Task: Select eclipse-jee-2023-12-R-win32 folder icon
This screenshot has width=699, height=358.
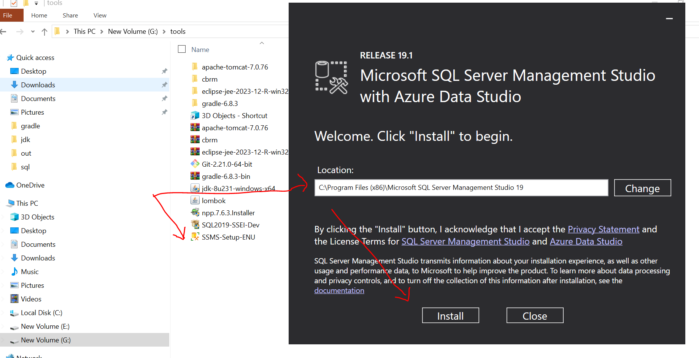Action: pyautogui.click(x=195, y=91)
